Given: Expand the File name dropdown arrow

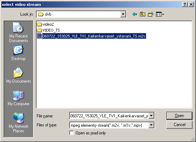Looking at the screenshot, I should coord(151,116).
